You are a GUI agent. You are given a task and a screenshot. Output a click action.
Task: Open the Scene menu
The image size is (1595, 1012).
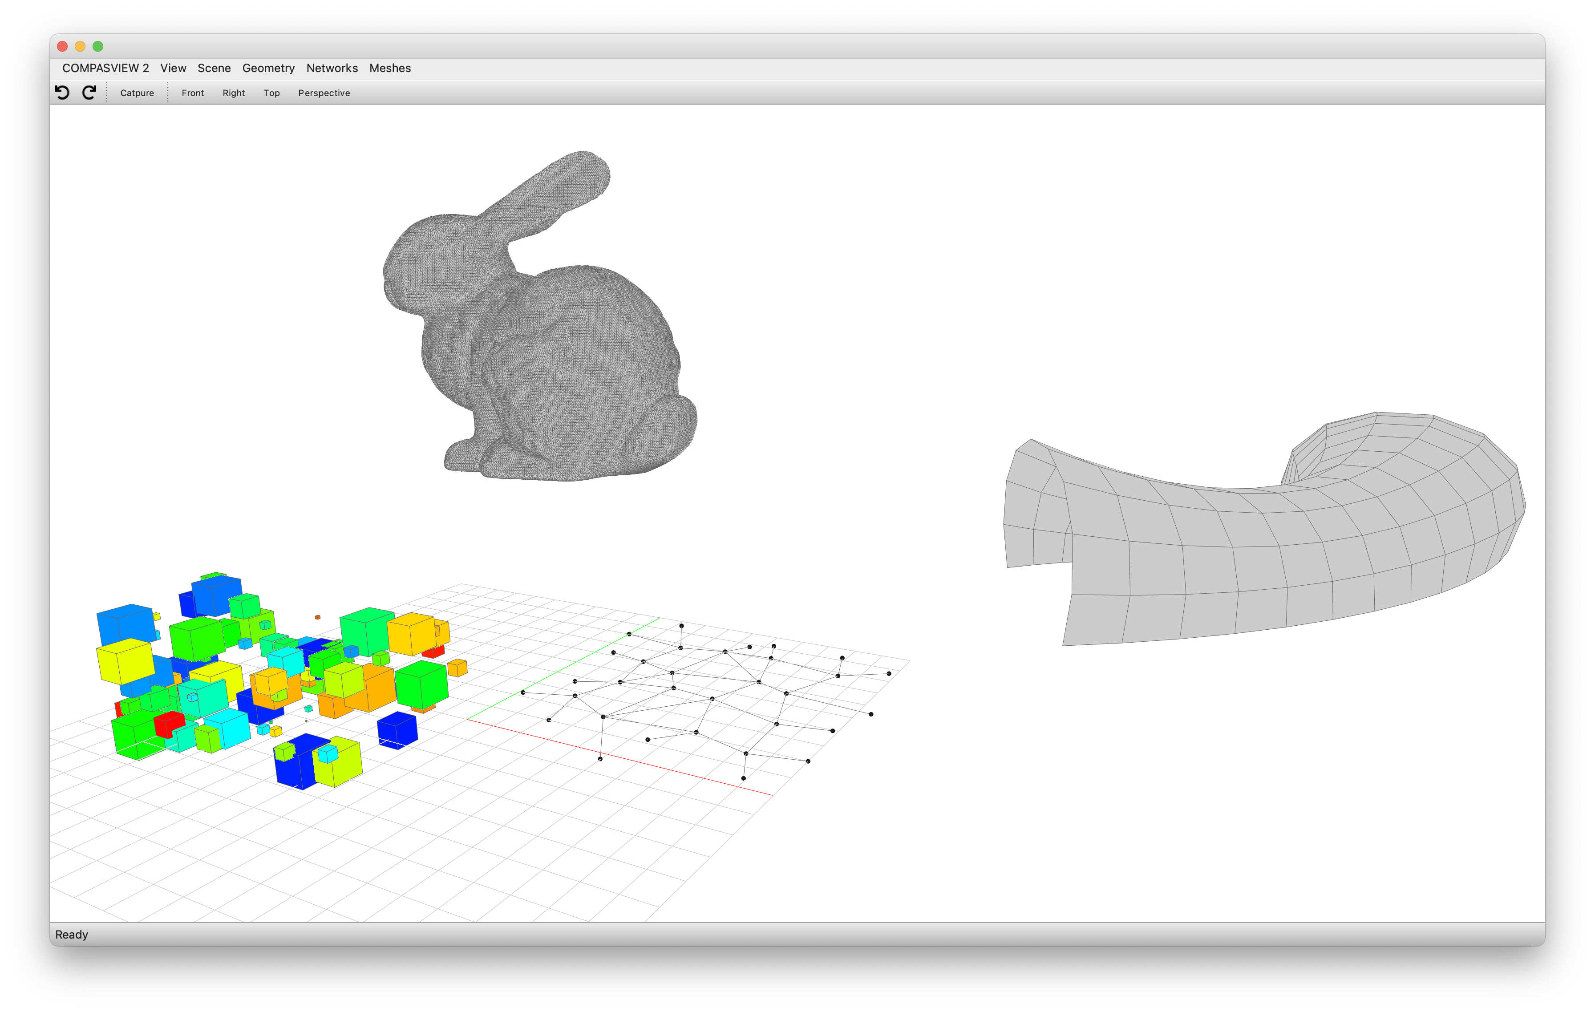coord(214,68)
